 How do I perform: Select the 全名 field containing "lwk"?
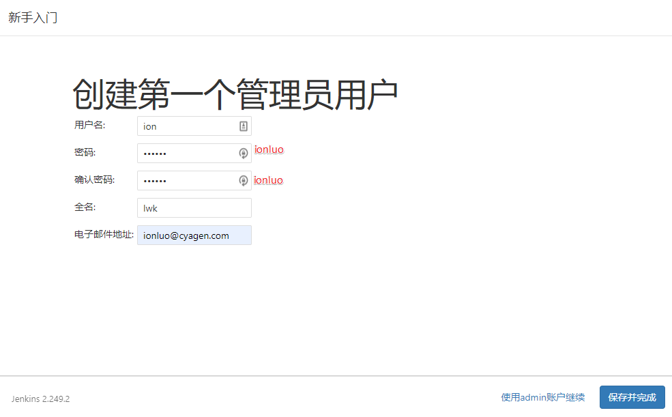tap(194, 208)
